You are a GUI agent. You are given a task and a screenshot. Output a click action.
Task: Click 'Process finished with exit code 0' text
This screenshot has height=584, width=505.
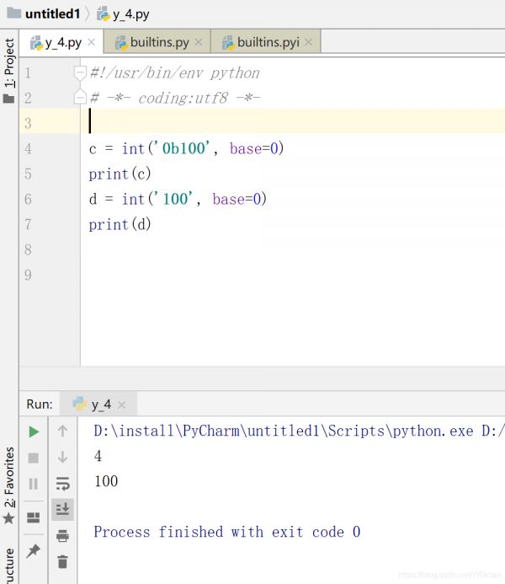[x=227, y=532]
